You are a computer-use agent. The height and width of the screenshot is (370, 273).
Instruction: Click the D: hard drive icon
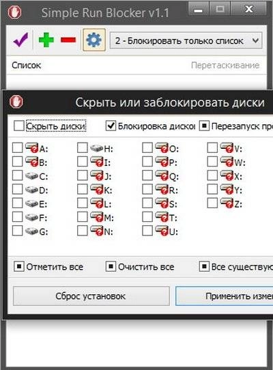click(31, 190)
